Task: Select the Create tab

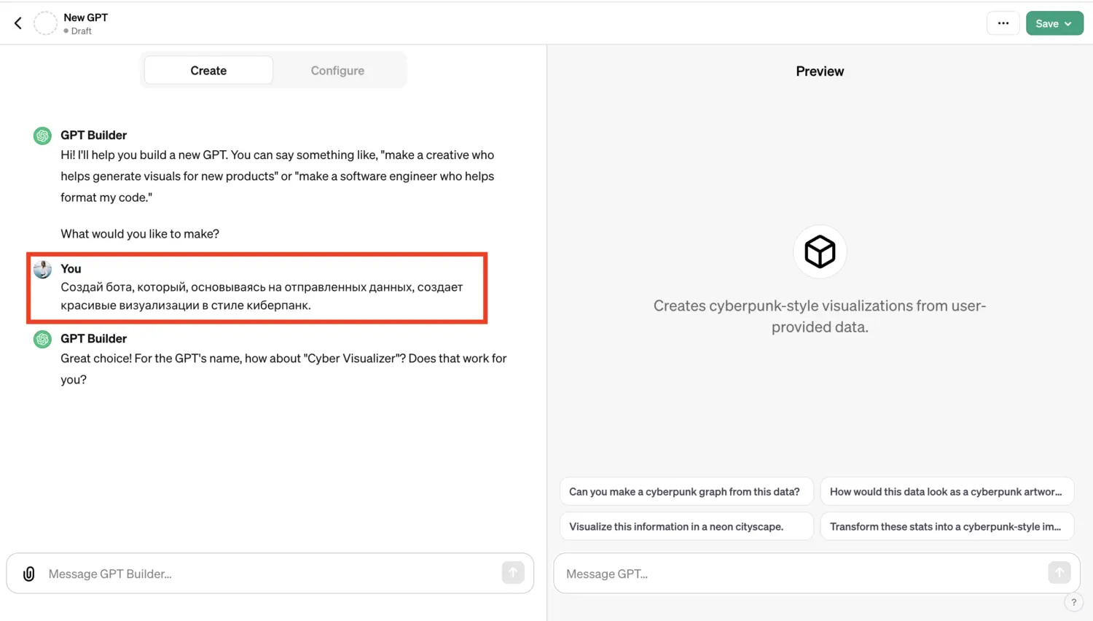Action: click(208, 71)
